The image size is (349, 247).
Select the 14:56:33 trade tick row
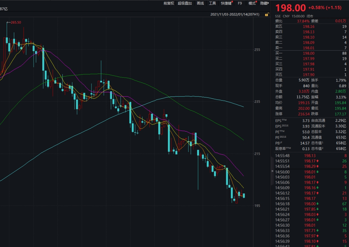[311, 231]
